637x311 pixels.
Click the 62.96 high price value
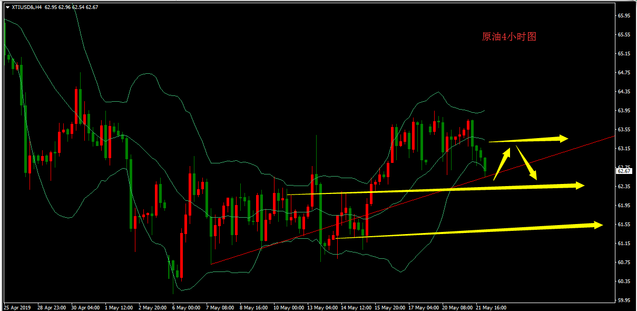pos(65,7)
